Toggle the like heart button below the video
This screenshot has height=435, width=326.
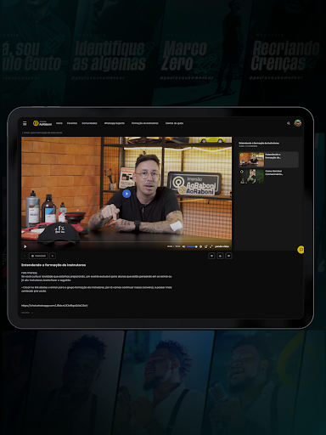click(211, 256)
